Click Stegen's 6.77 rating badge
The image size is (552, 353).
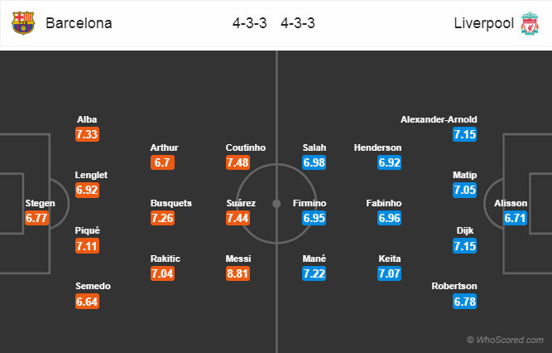[37, 219]
